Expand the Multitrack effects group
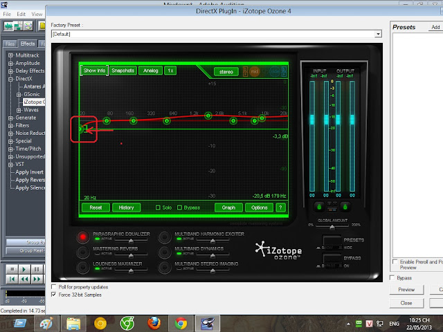The image size is (443, 332). point(10,55)
